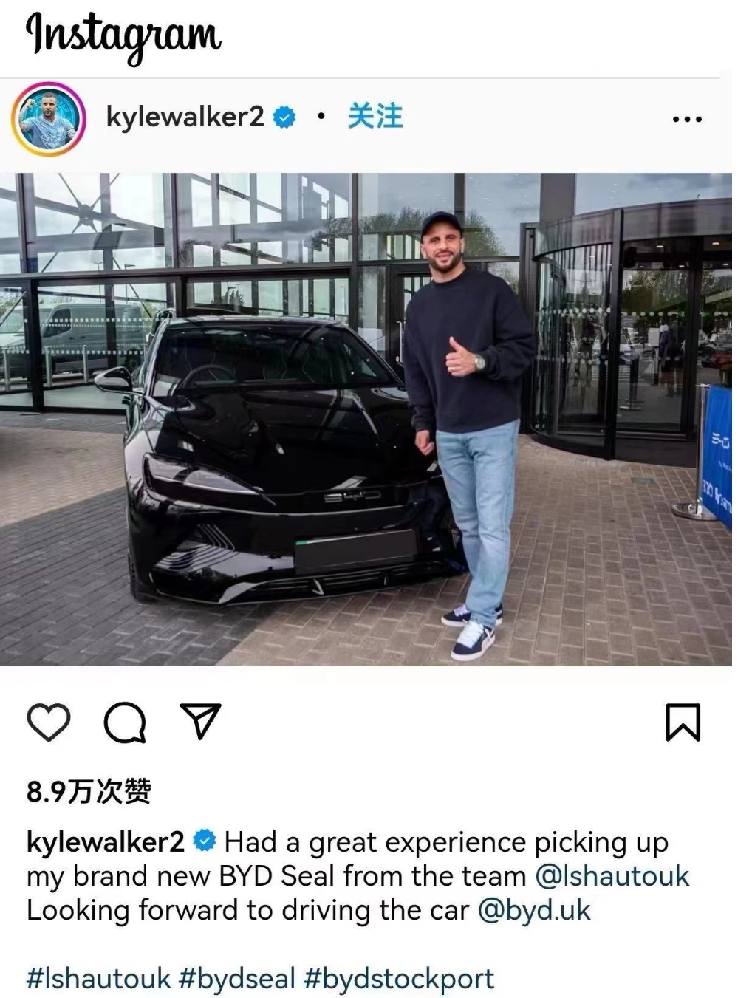Image resolution: width=752 pixels, height=998 pixels.
Task: Like the post with the heart icon
Action: coord(49,722)
